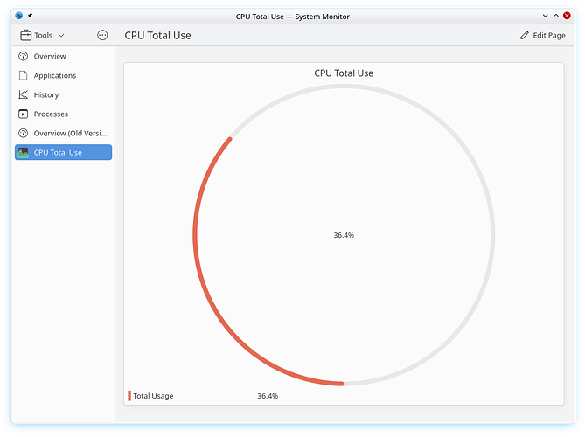
Task: Click the Overview (Old Version) icon
Action: point(24,133)
